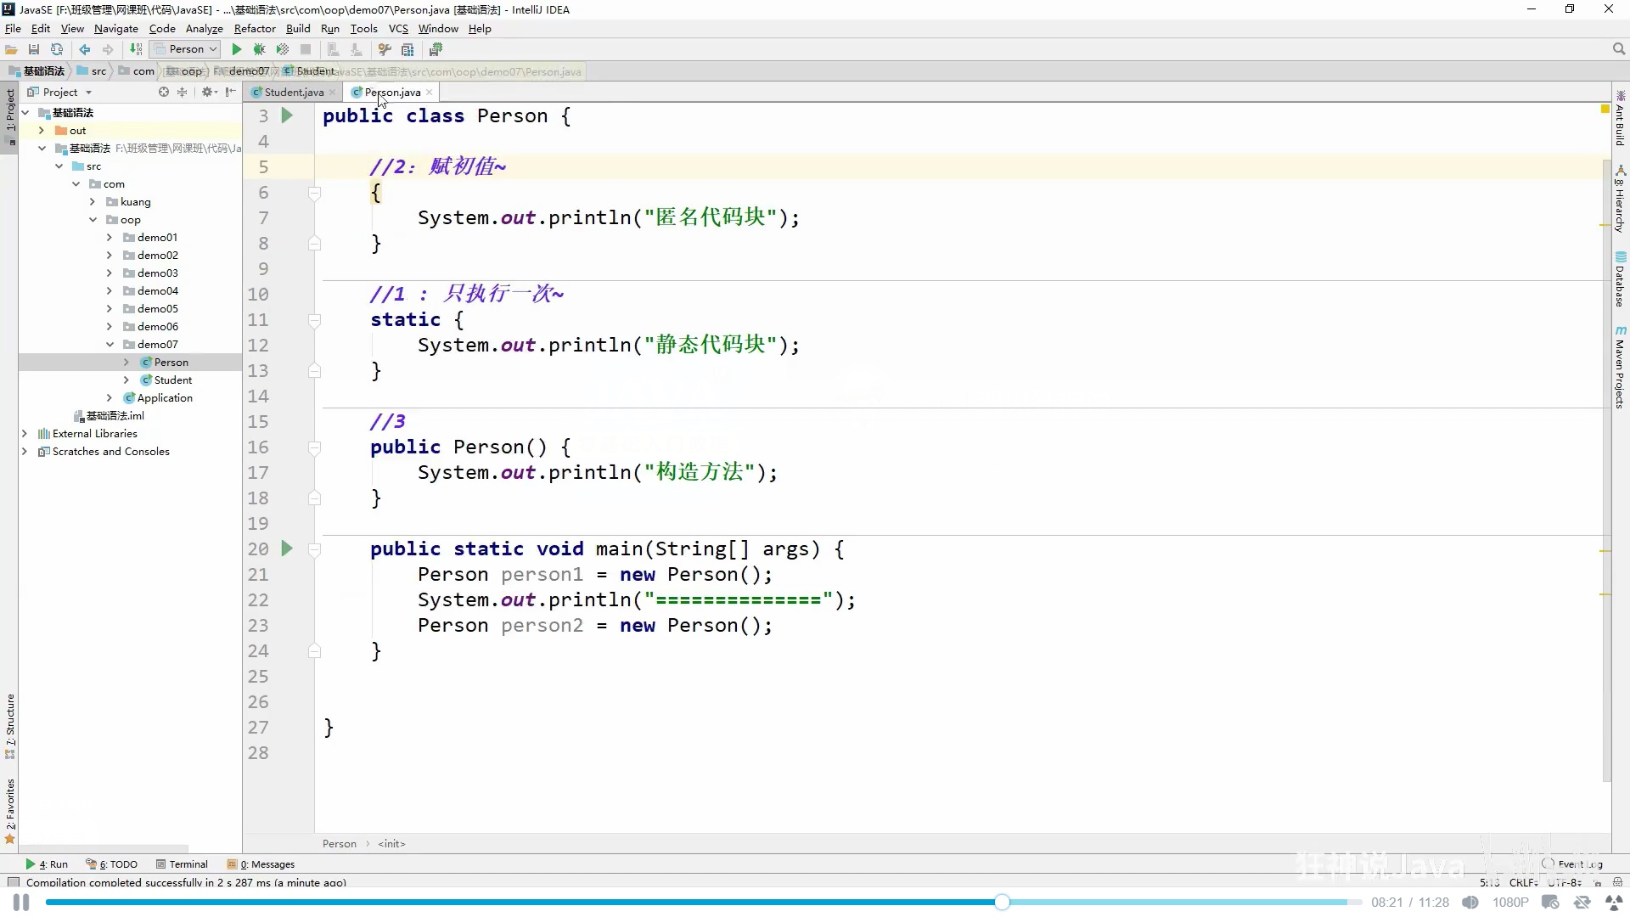
Task: Click the Build Project icon in toolbar
Action: 136,49
